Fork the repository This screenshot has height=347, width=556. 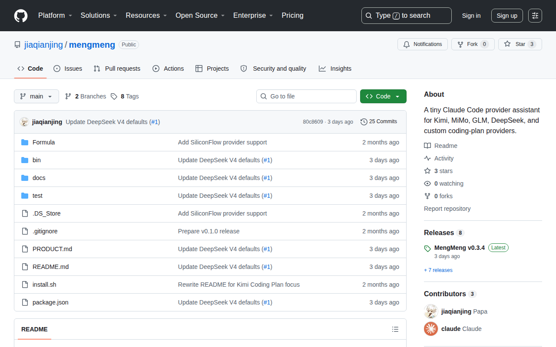click(473, 44)
